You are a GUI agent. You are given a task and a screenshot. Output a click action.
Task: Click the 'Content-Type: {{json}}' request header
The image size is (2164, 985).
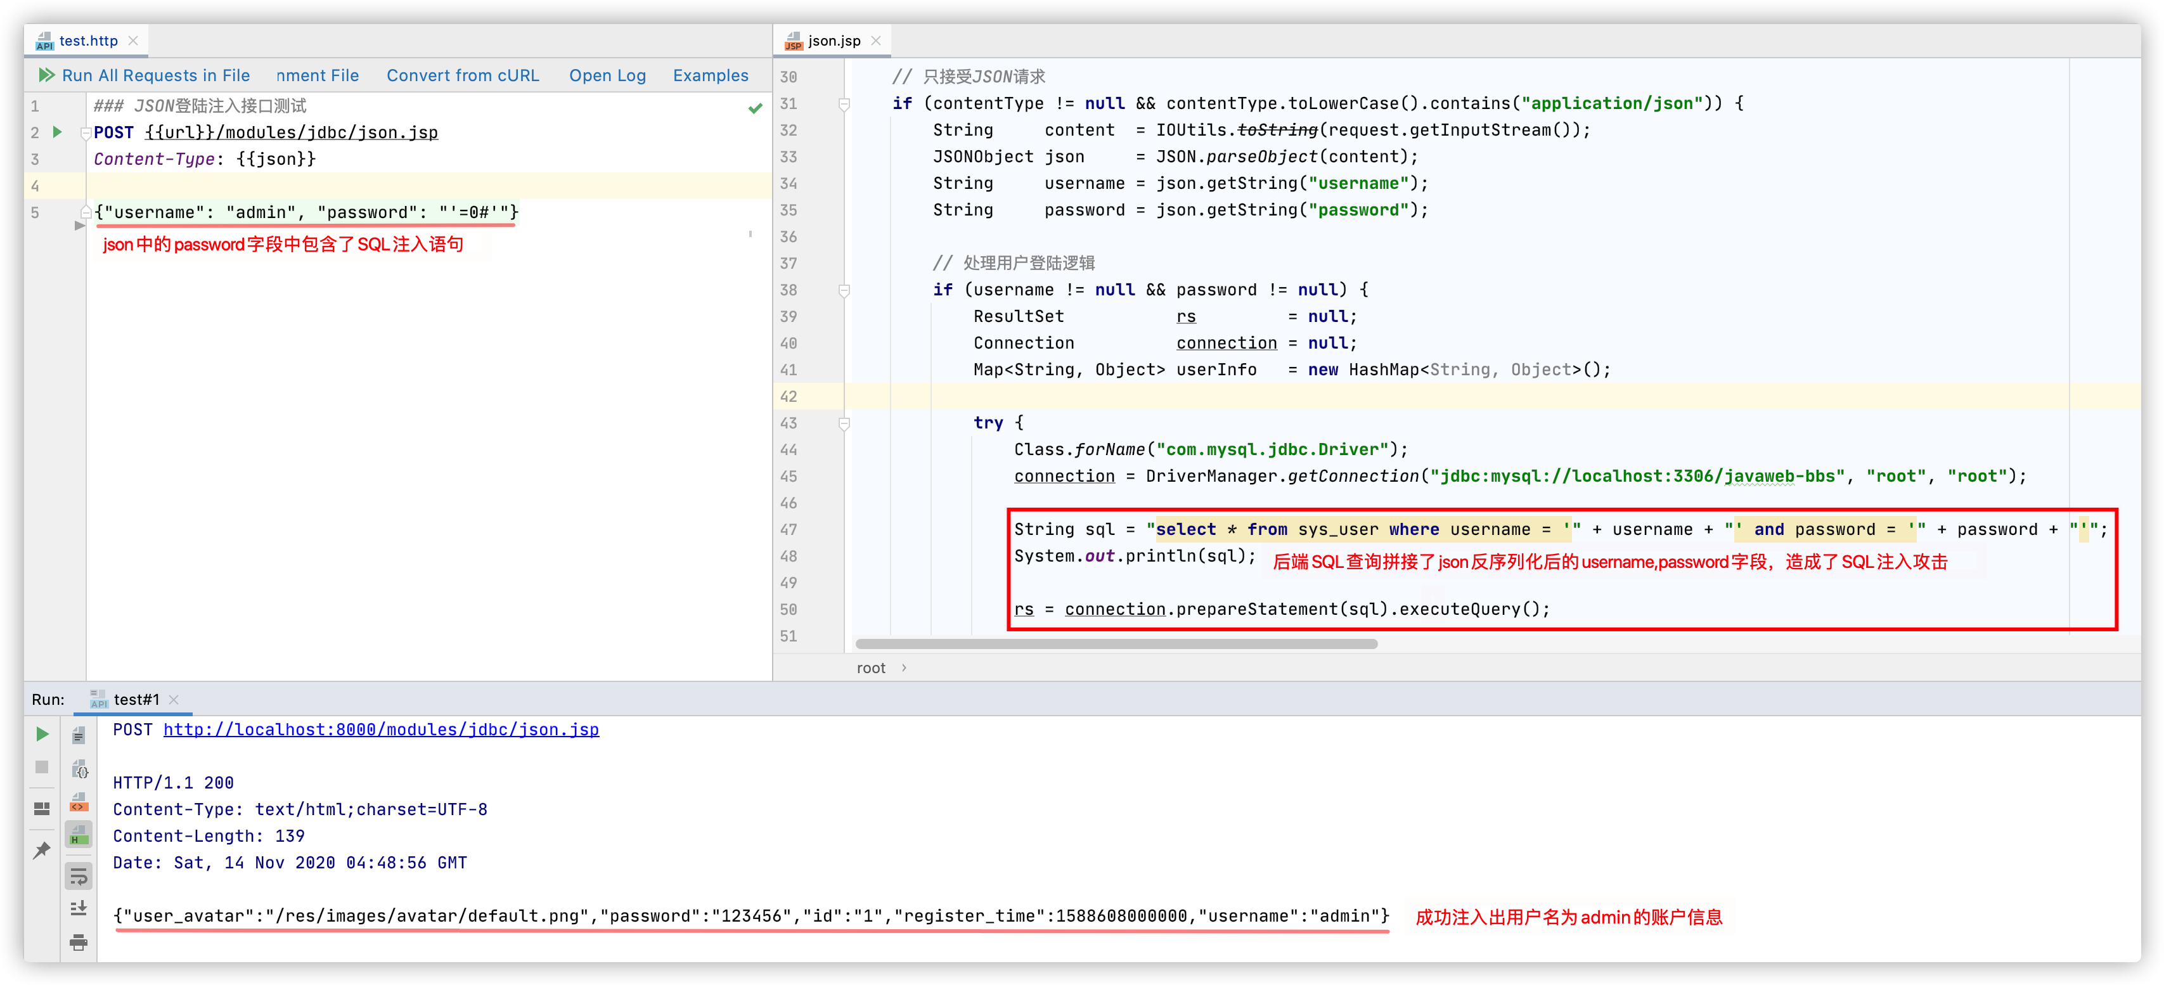point(205,158)
